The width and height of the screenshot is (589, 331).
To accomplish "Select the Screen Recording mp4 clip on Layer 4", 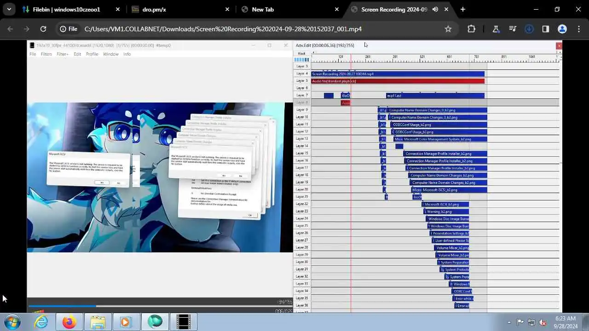I will tap(398, 74).
